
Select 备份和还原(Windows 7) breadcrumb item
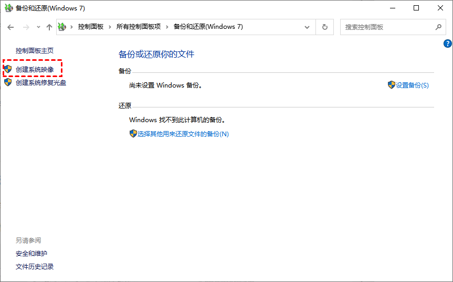(x=208, y=27)
